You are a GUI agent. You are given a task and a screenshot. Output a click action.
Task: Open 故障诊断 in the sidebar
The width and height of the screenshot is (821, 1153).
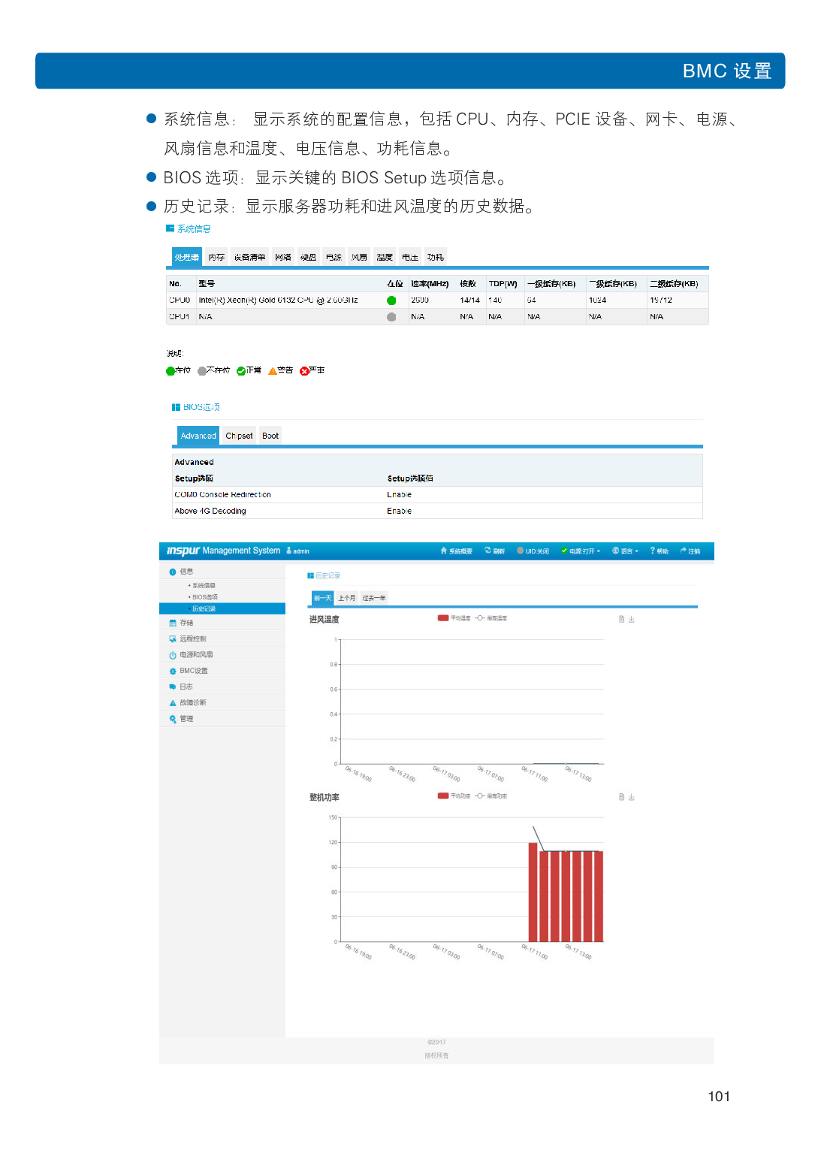(192, 703)
